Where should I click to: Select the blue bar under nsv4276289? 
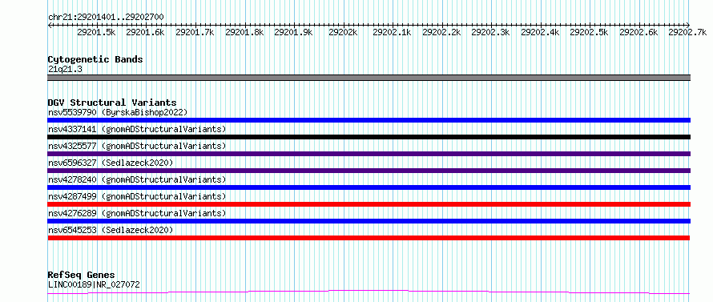click(369, 221)
